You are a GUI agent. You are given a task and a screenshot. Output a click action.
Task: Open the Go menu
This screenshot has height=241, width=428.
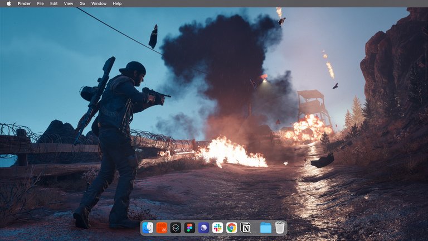82,3
